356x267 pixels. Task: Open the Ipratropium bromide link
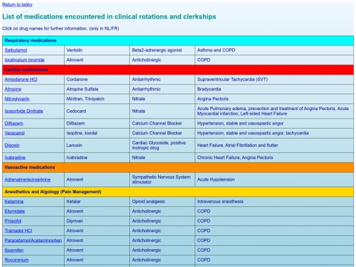[24, 60]
